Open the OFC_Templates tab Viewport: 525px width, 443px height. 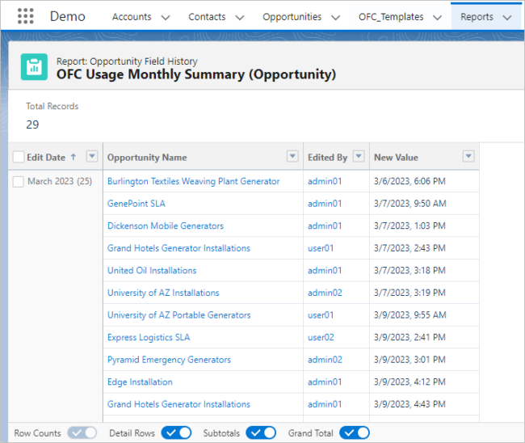pos(391,17)
